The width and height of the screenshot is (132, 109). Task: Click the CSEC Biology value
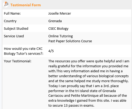tap(58, 29)
